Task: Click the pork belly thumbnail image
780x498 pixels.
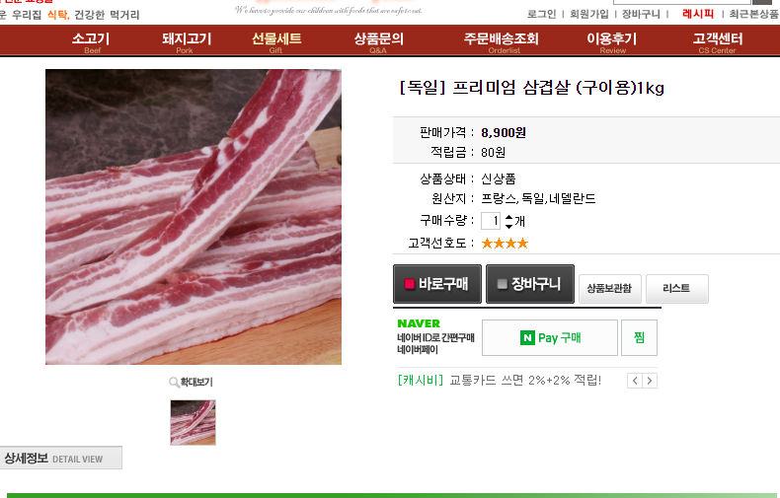Action: [x=193, y=422]
